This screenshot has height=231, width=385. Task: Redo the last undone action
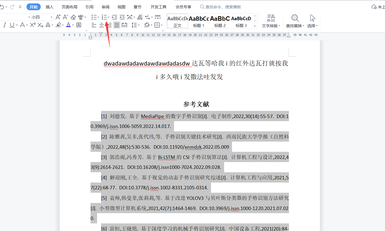pos(12,7)
